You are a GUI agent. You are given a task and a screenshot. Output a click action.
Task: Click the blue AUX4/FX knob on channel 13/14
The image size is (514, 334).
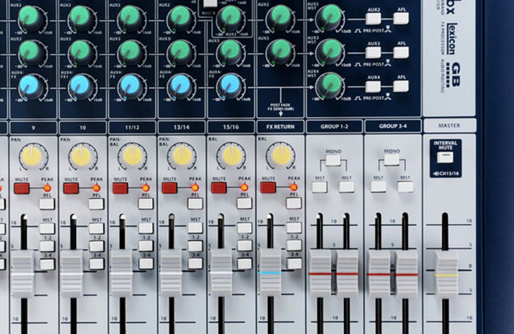180,86
